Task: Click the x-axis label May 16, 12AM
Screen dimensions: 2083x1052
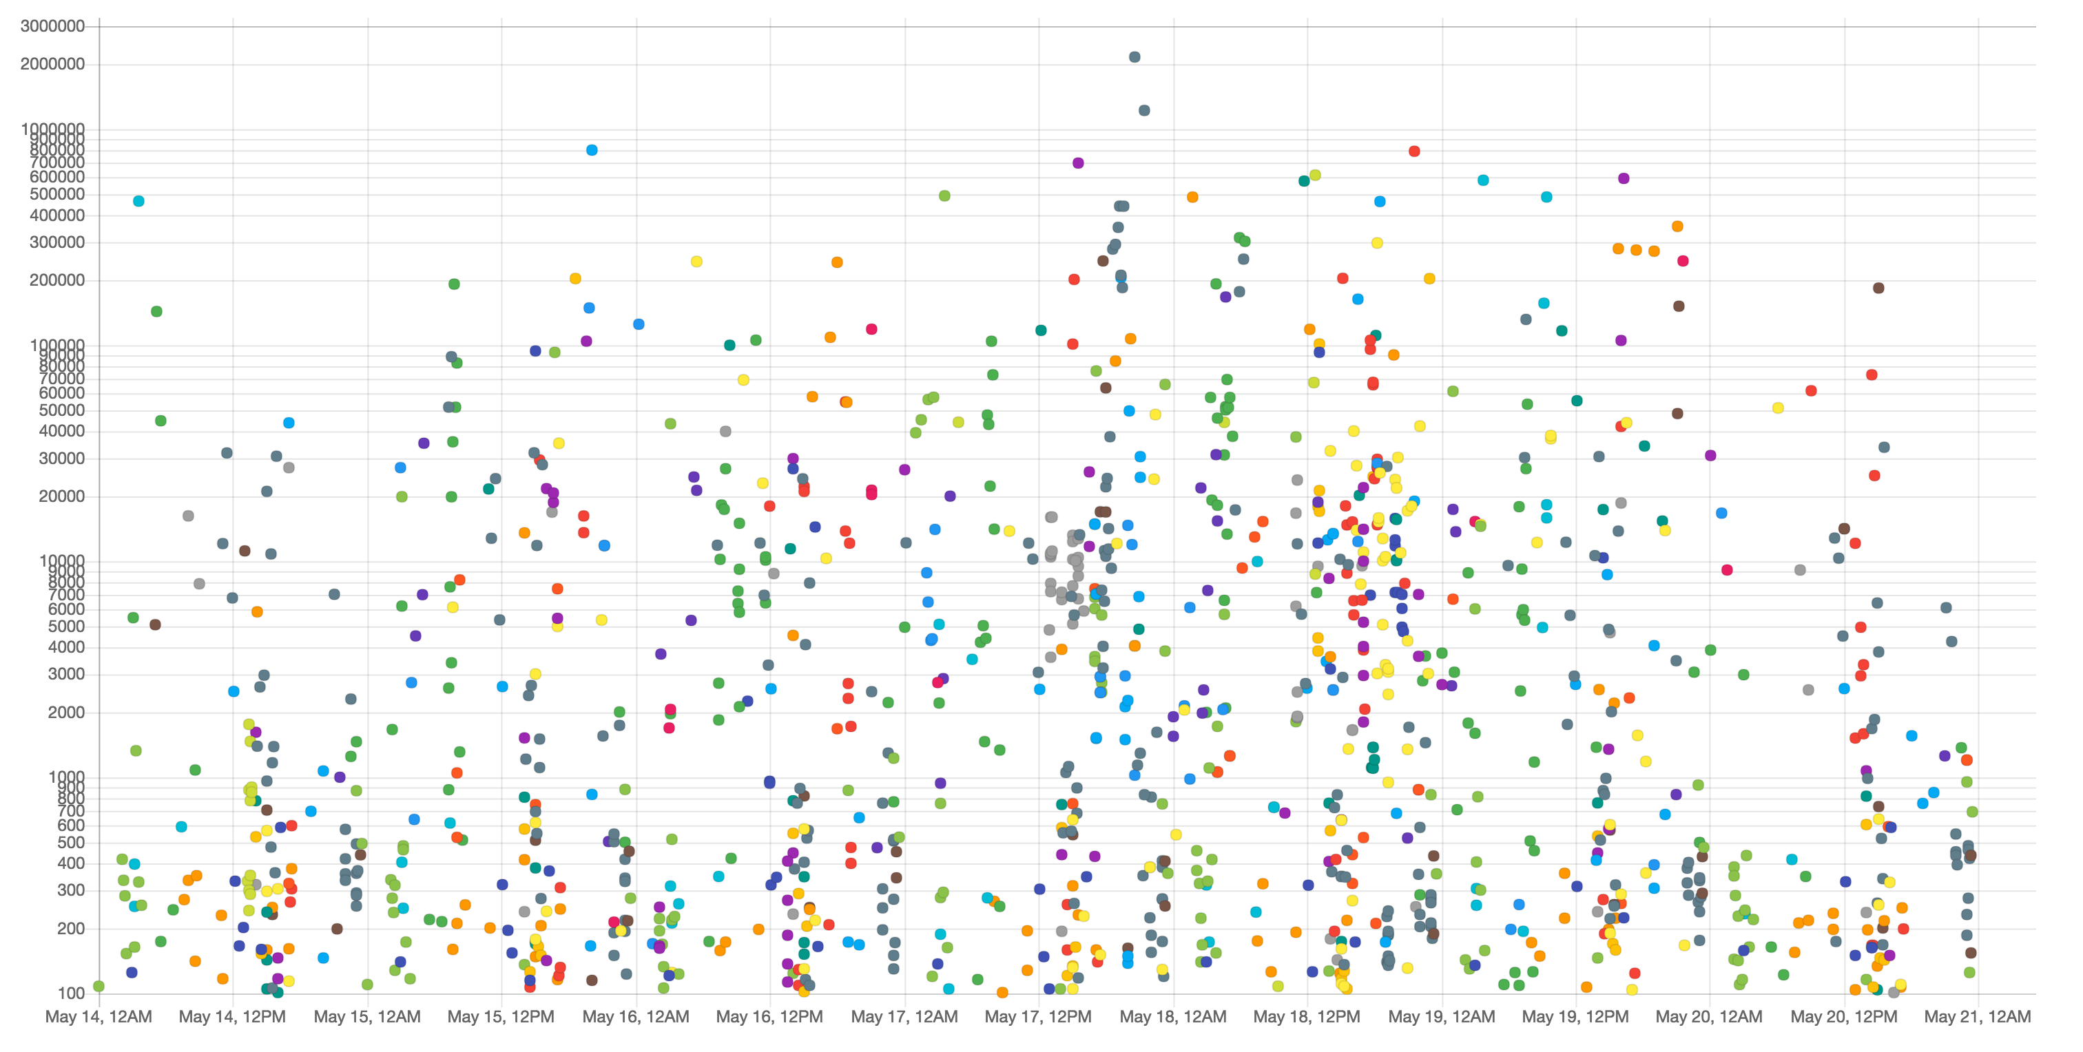Action: [636, 1016]
